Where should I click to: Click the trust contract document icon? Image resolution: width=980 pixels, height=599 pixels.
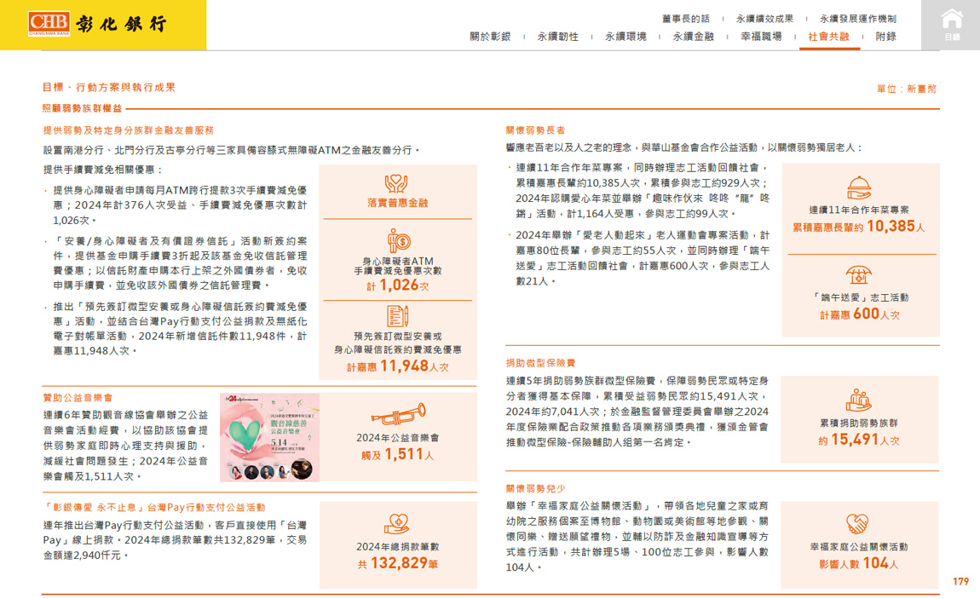pos(398,316)
